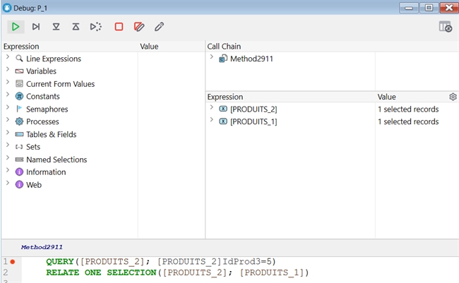459x283 pixels.
Task: Click the Step Out icon
Action: coord(76,27)
